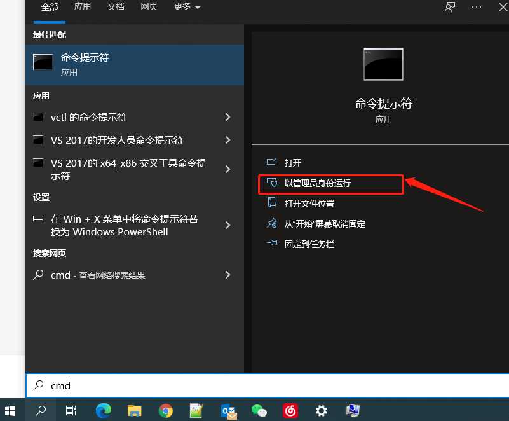Open Outlook from the taskbar
Screen dimensions: 509x421
(x=228, y=411)
